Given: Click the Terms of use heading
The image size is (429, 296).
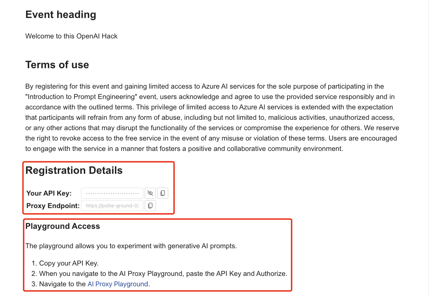Looking at the screenshot, I should (x=57, y=65).
